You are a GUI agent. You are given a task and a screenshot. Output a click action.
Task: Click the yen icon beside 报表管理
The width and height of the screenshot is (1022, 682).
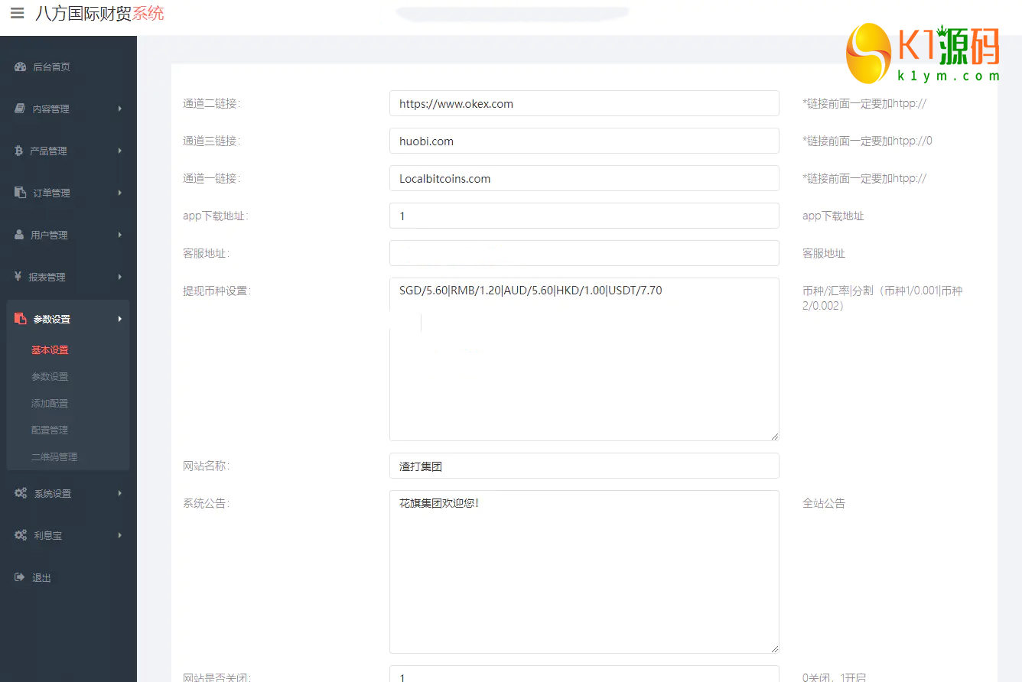[x=18, y=277]
